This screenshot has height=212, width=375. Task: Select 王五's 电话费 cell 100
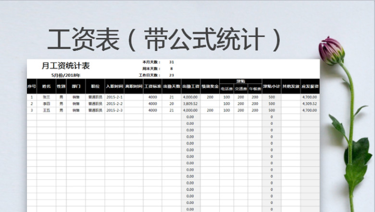[226, 110]
